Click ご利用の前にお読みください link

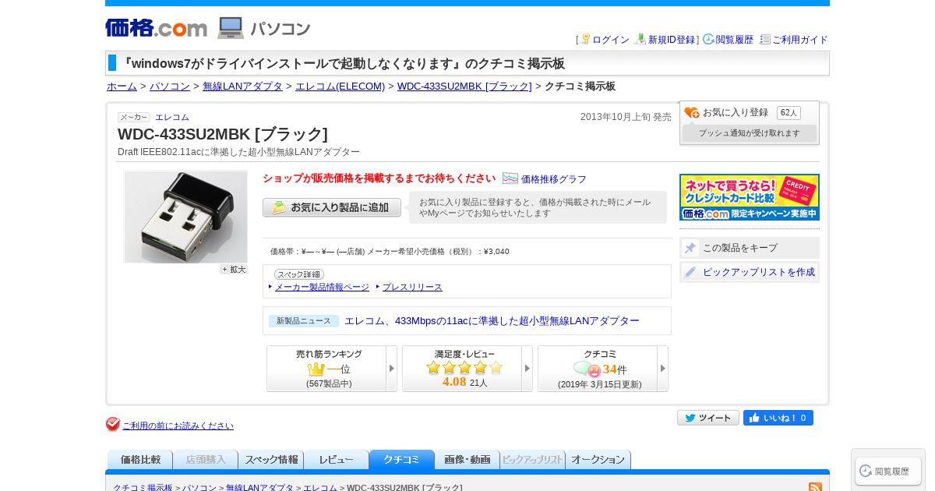tap(178, 426)
